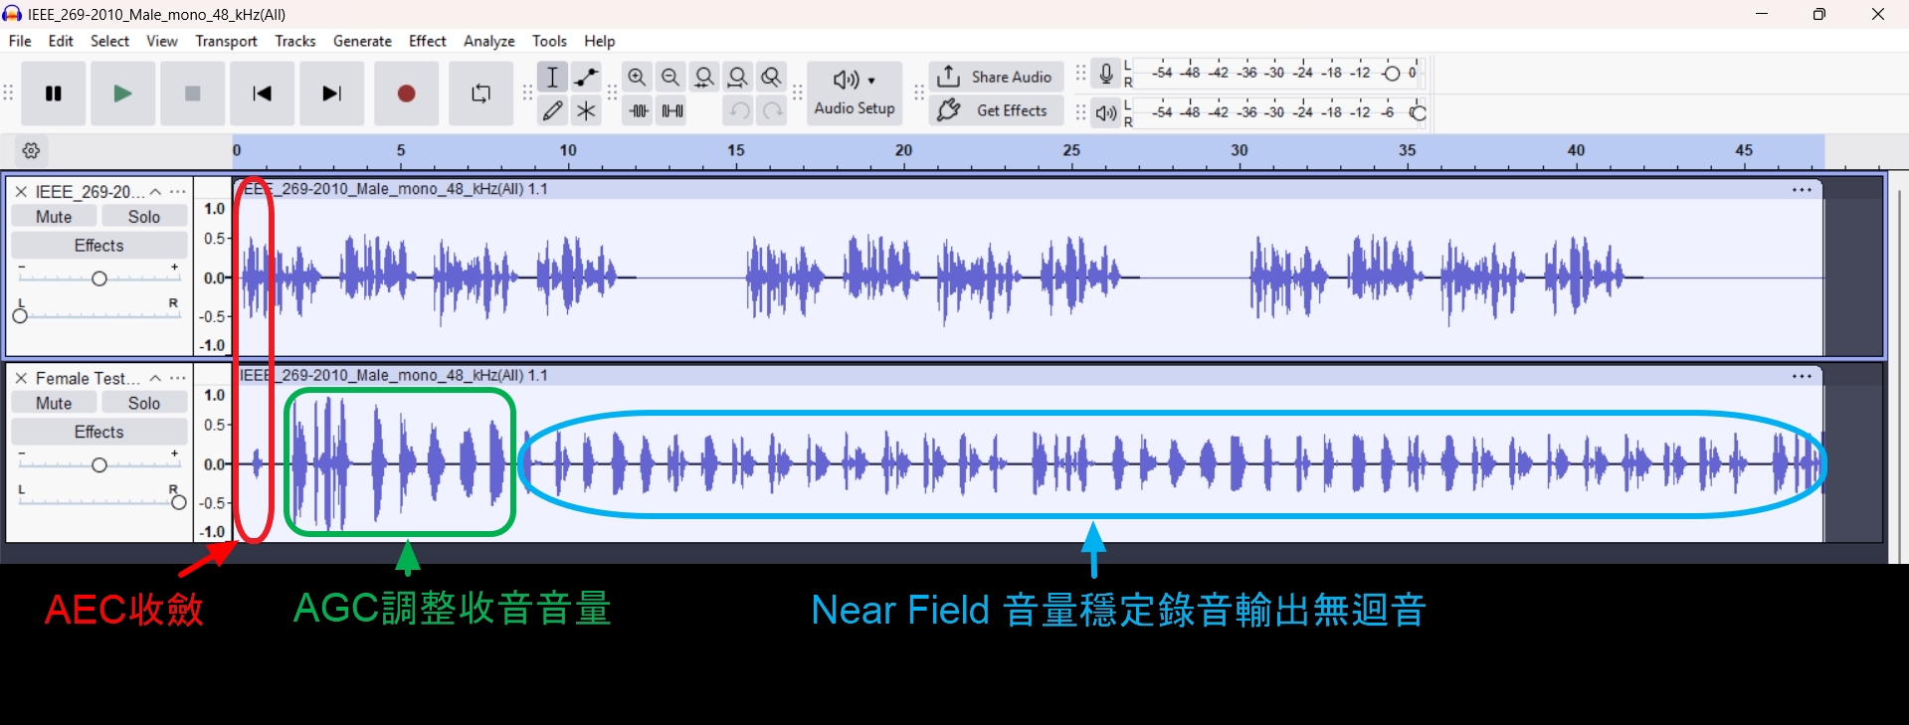Solo the Female Test track
The width and height of the screenshot is (1909, 725).
(143, 403)
